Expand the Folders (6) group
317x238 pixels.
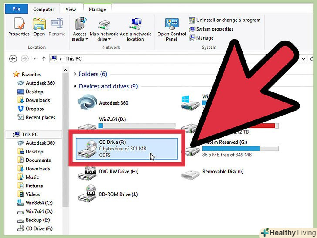tap(75, 74)
